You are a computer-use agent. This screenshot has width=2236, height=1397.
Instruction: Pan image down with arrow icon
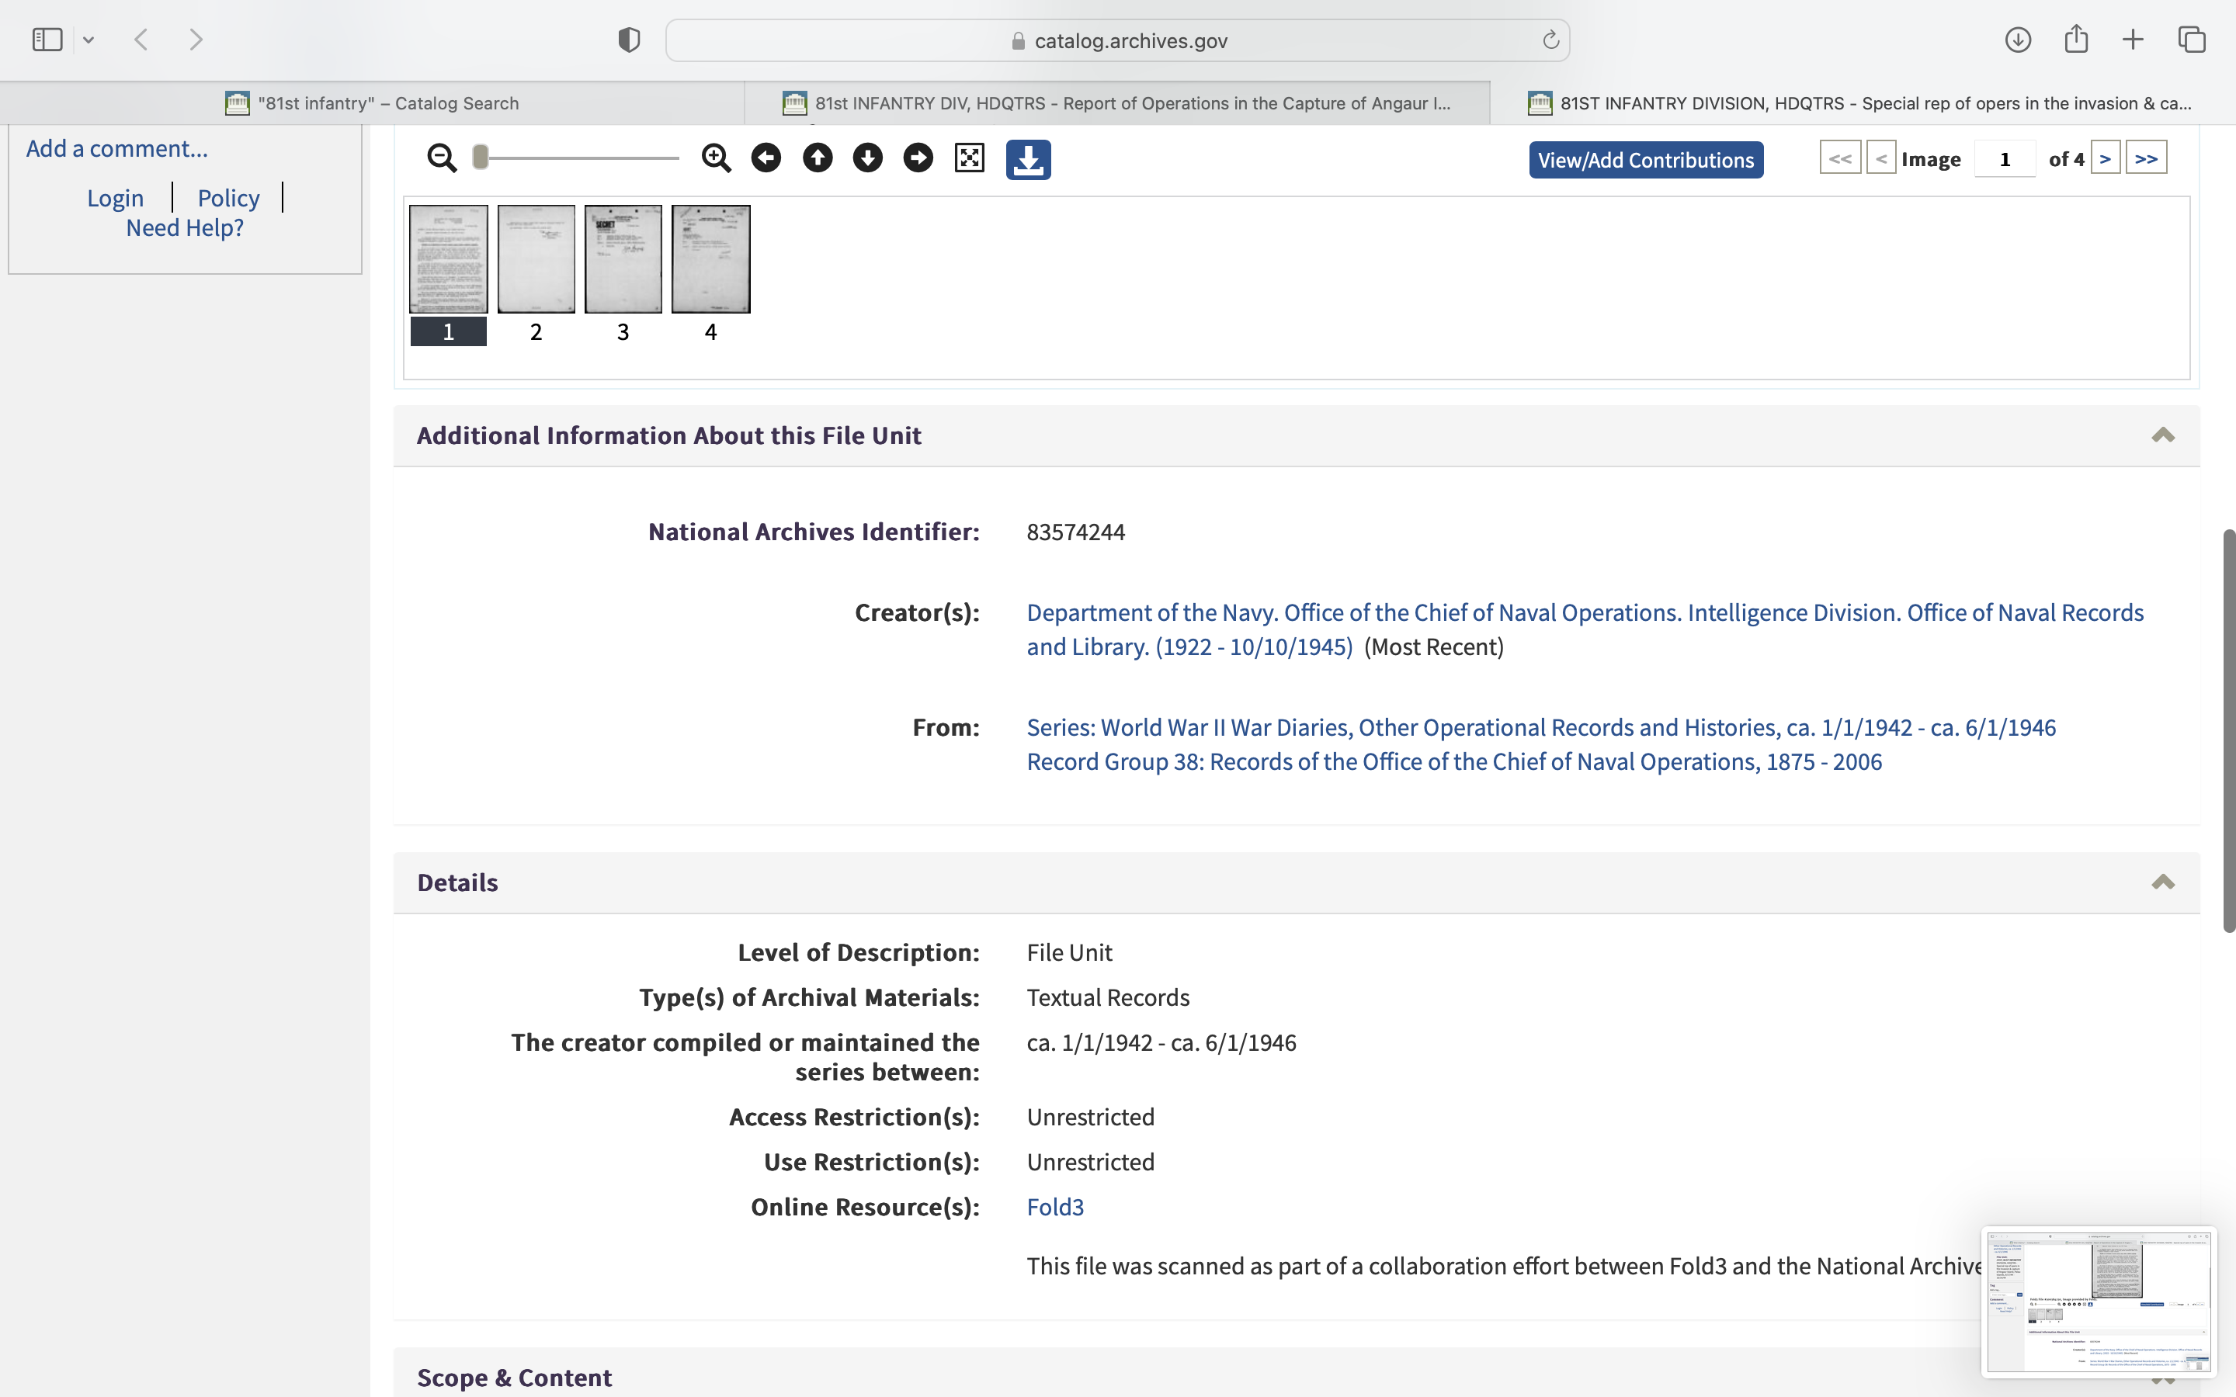[x=867, y=158]
